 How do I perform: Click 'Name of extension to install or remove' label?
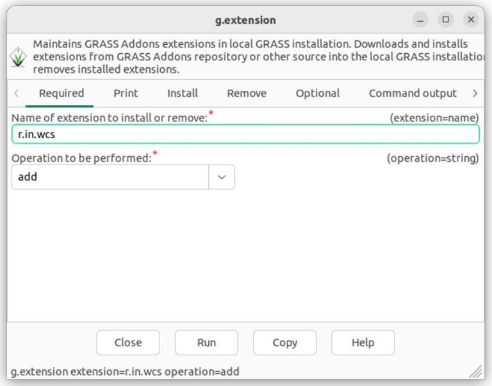[x=110, y=118]
